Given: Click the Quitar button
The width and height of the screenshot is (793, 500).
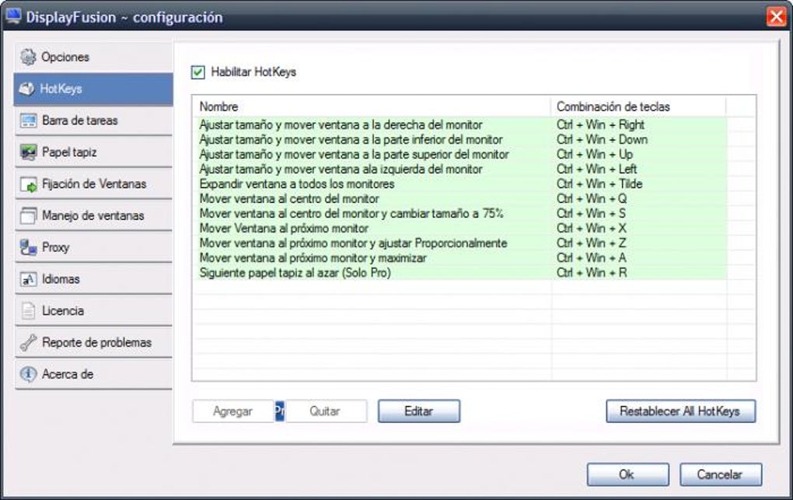Looking at the screenshot, I should (x=327, y=411).
